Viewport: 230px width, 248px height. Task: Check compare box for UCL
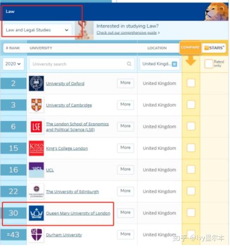(191, 169)
